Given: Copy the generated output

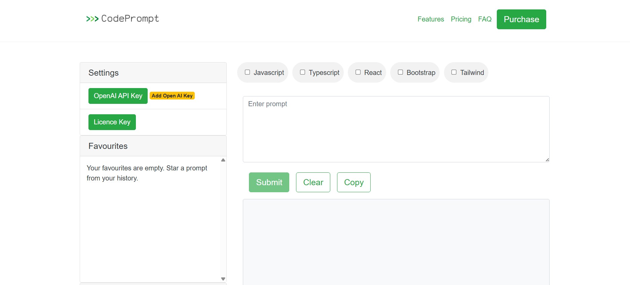Looking at the screenshot, I should [x=354, y=182].
